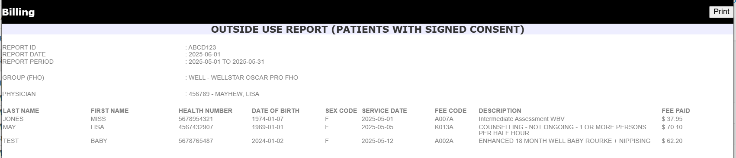Screen dimensions: 736x158
Task: Click the DATE OF BIRTH column header
Action: click(276, 111)
